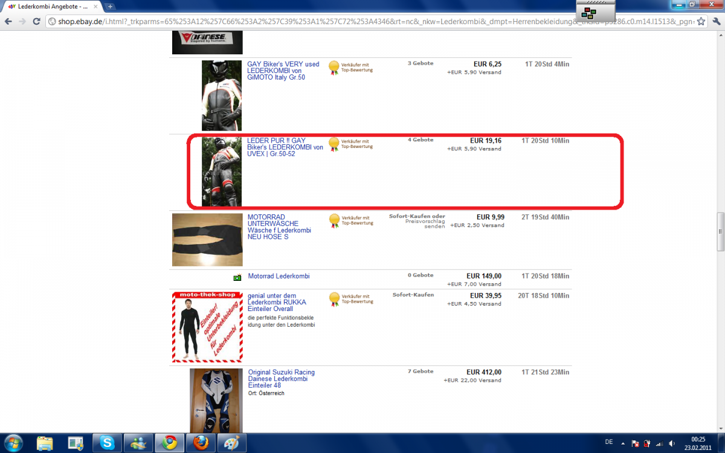Select the Lederkombi Angebote tab
The height and width of the screenshot is (453, 725).
coord(53,6)
